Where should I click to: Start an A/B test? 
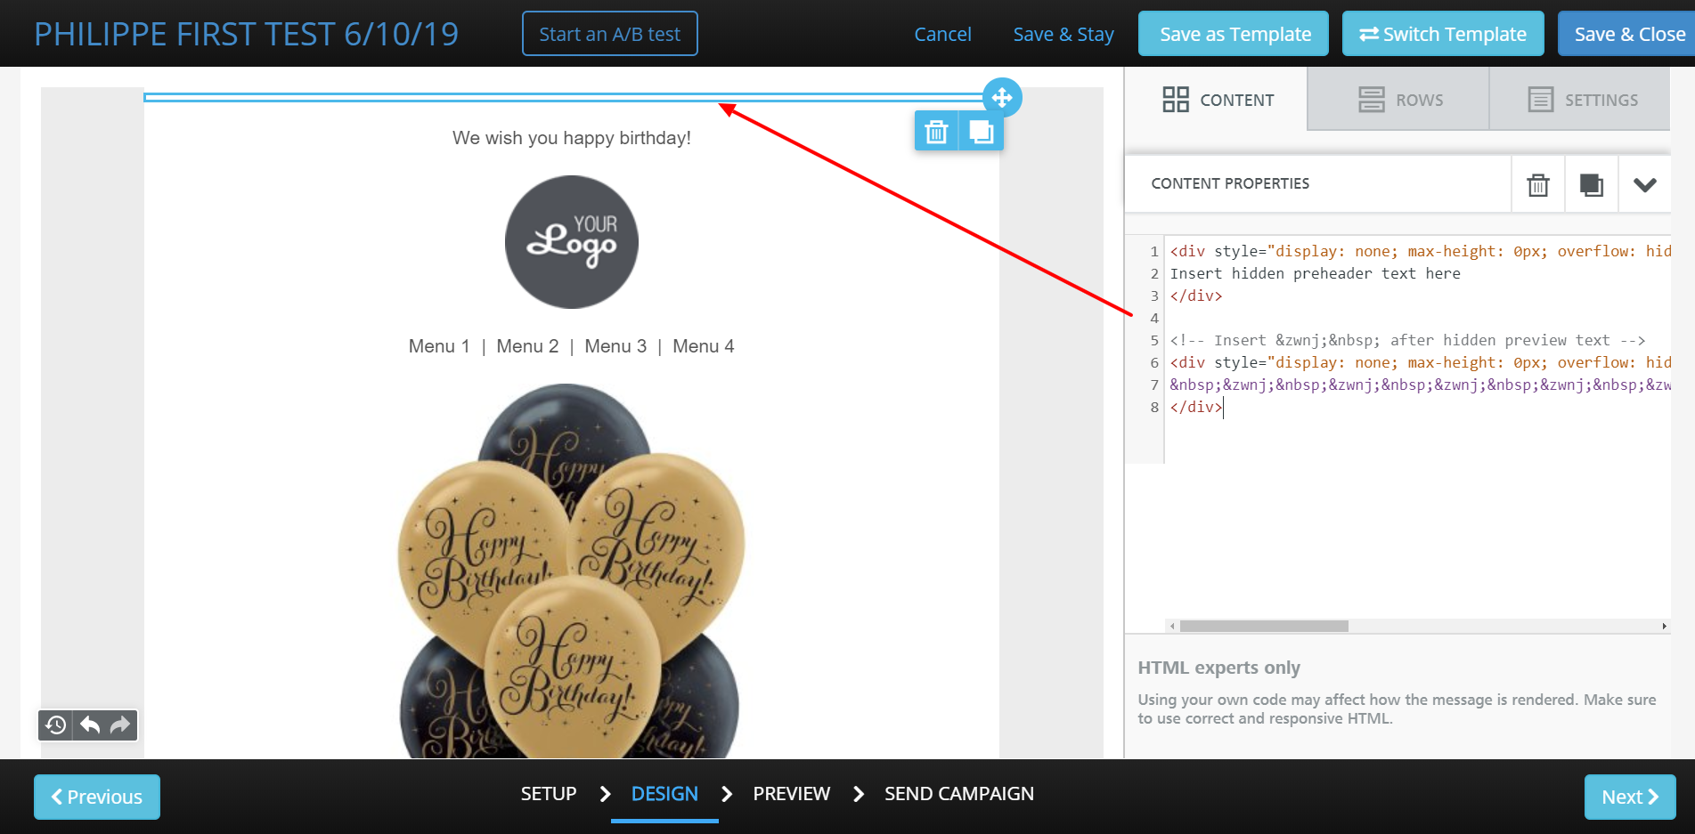pos(609,33)
